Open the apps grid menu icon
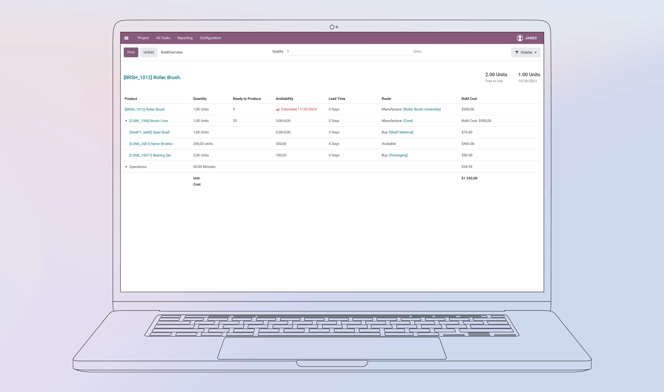 point(126,38)
